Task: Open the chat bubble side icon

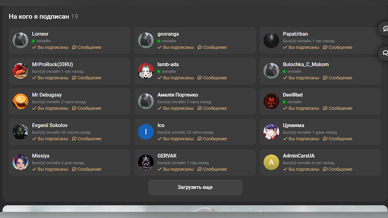Action: click(385, 53)
